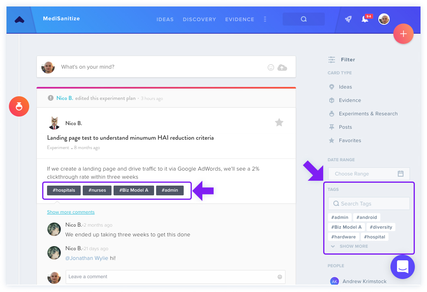Click Show more comments link

(x=71, y=212)
